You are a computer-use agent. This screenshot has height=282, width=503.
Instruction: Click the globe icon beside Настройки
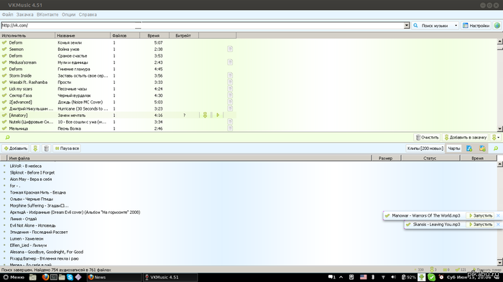coord(497,25)
